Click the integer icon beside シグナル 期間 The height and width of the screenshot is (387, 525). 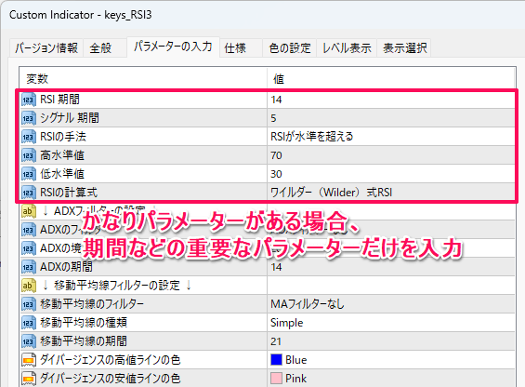[29, 118]
